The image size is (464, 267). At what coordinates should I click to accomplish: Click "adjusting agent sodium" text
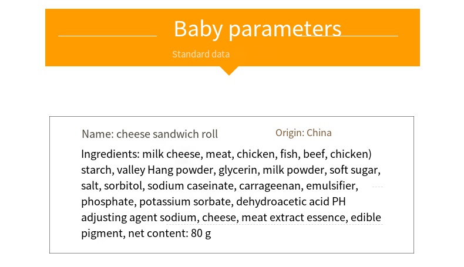coord(140,218)
